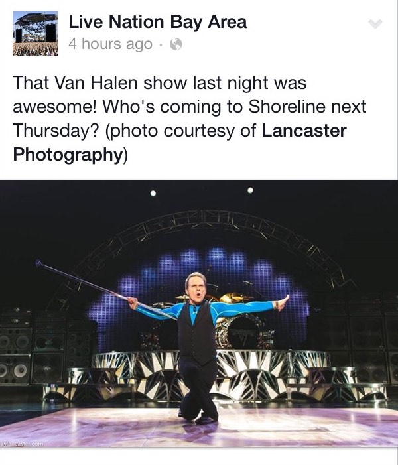Click the jaylancaster.com watermark in photo
The image size is (398, 465).
[23, 444]
